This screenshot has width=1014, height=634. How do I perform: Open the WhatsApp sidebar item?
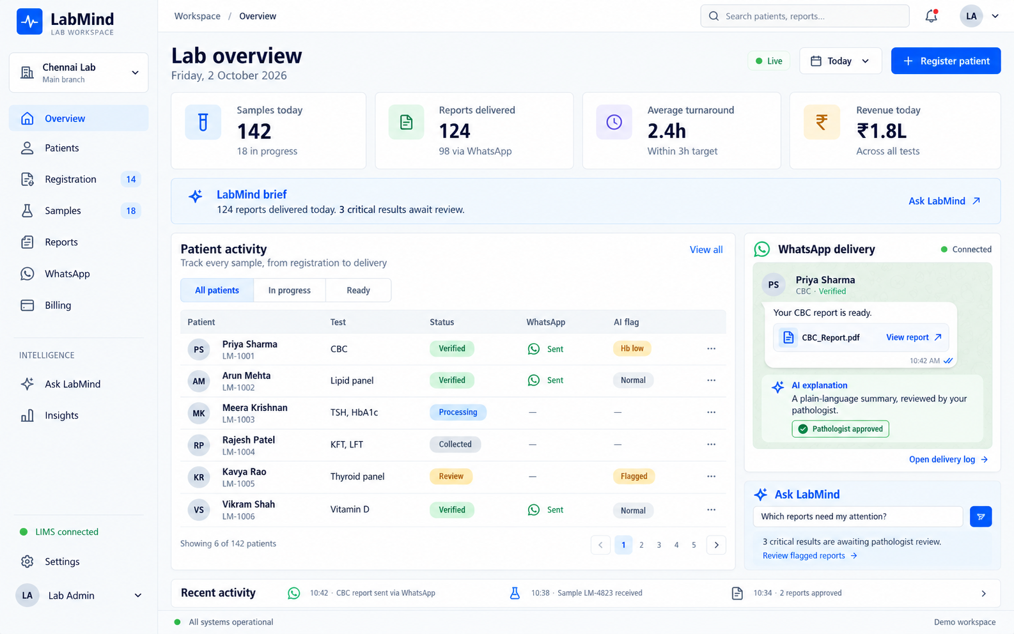pos(79,274)
